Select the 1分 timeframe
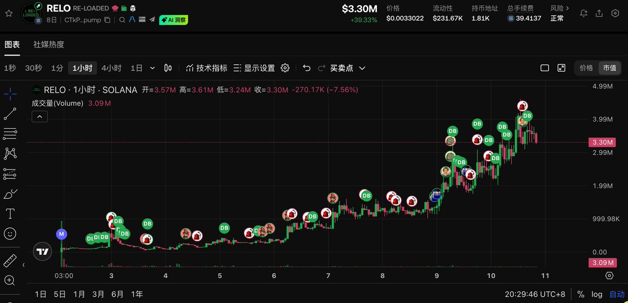 57,68
